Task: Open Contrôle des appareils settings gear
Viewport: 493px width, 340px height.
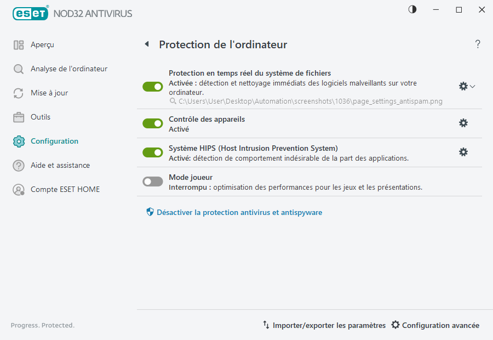Action: pyautogui.click(x=463, y=123)
